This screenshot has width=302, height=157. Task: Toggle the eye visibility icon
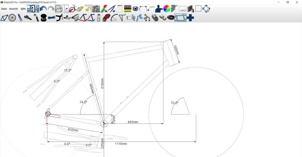(135, 9)
